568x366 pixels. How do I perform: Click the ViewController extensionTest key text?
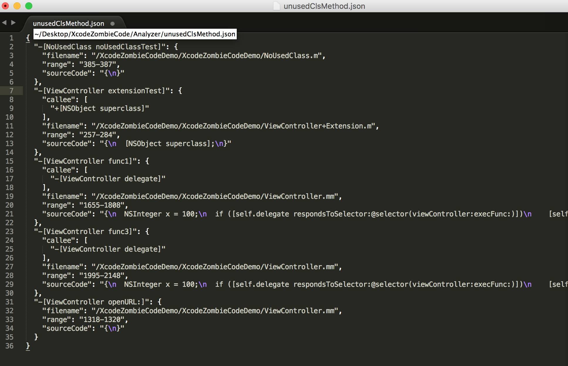pyautogui.click(x=104, y=91)
